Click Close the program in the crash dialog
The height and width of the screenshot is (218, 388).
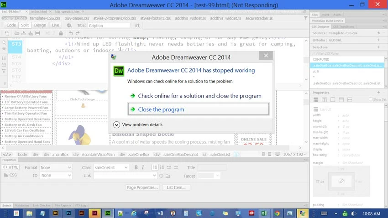click(x=199, y=109)
